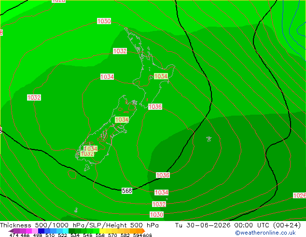Viewport: 306px width, 237px height.
Task: Select the bottom 1032 label above the lowest 1030
Action: coord(159,204)
